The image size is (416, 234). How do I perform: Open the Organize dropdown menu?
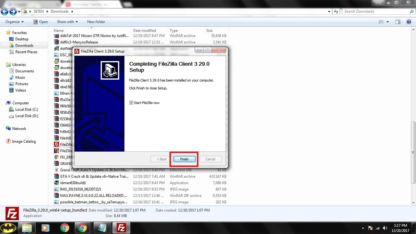(x=15, y=22)
